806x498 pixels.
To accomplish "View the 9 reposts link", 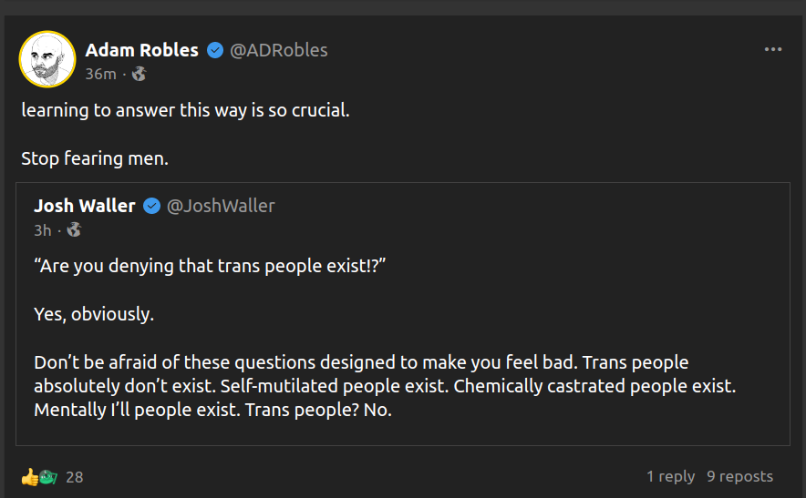I will point(739,476).
